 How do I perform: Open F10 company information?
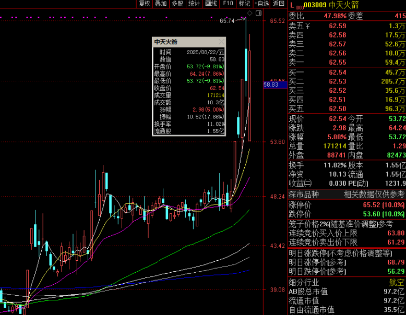tap(228, 4)
